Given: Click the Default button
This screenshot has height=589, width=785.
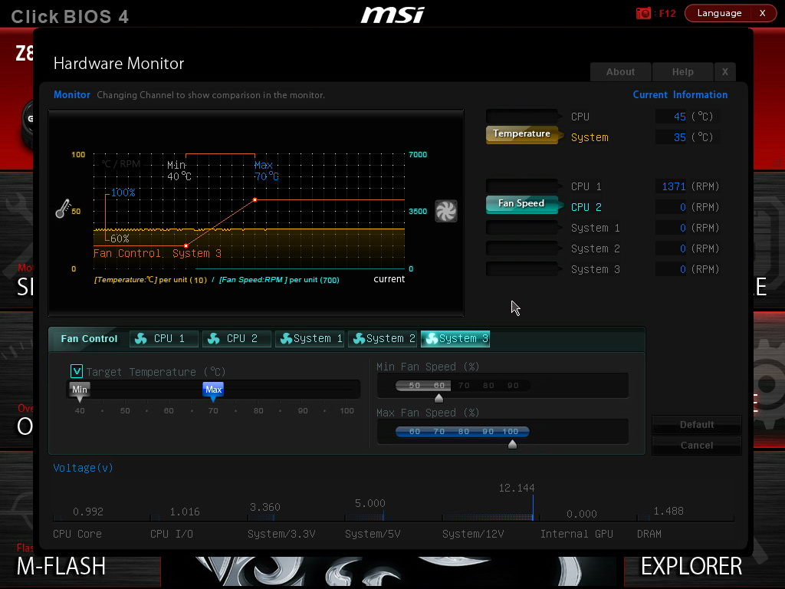Looking at the screenshot, I should coord(696,425).
